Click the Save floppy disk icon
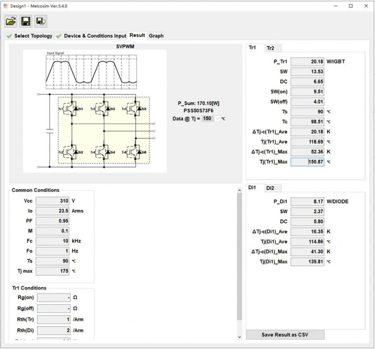Image resolution: width=375 pixels, height=349 pixels. click(x=26, y=21)
